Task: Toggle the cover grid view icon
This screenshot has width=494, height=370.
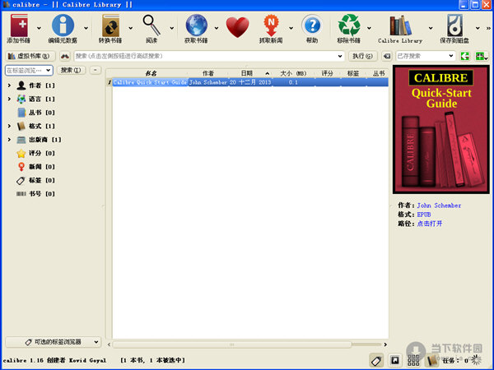Action: 413,360
